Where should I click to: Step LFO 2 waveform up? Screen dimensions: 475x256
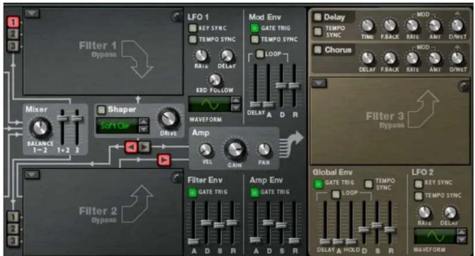(x=461, y=232)
